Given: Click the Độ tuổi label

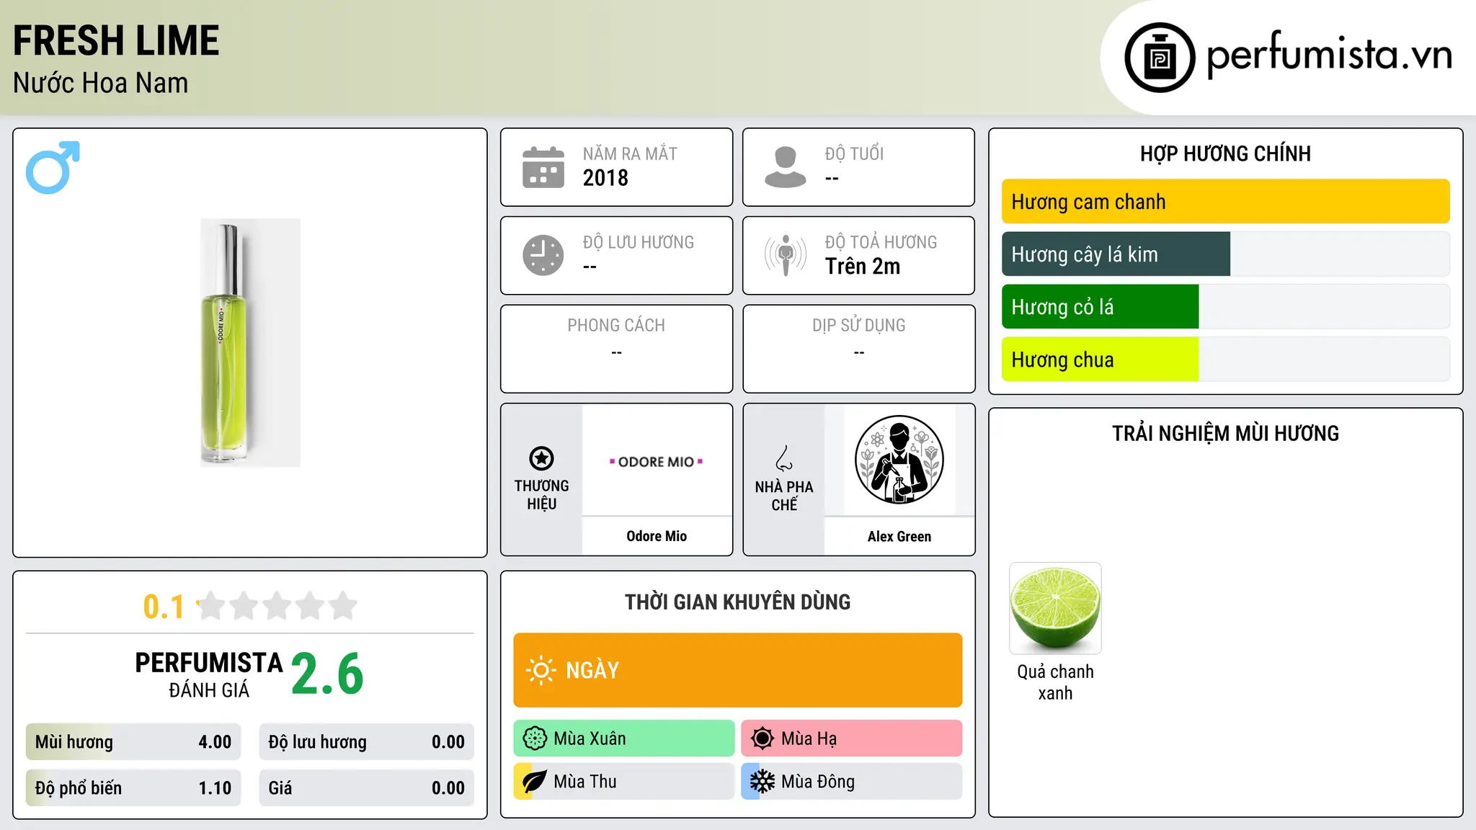Looking at the screenshot, I should [854, 153].
